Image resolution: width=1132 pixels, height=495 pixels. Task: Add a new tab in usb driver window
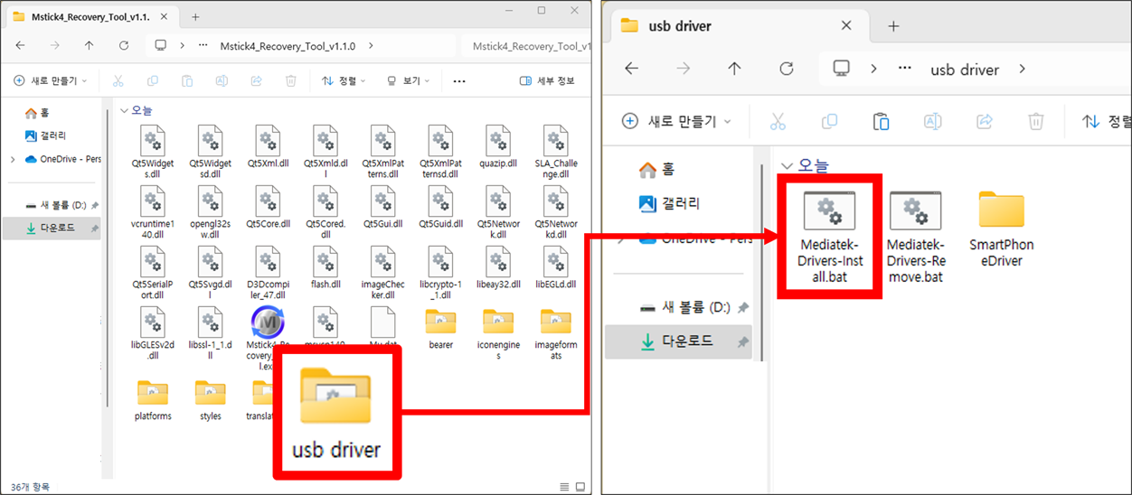pyautogui.click(x=893, y=26)
